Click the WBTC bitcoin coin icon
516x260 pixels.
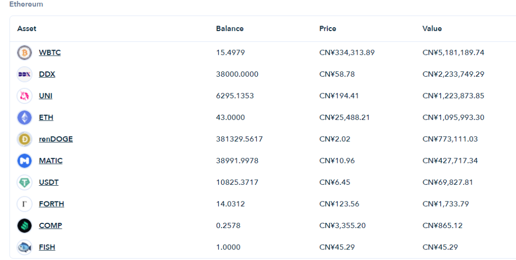24,52
